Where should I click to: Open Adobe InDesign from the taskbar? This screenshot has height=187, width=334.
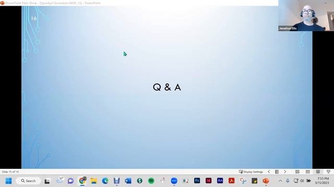click(209, 181)
